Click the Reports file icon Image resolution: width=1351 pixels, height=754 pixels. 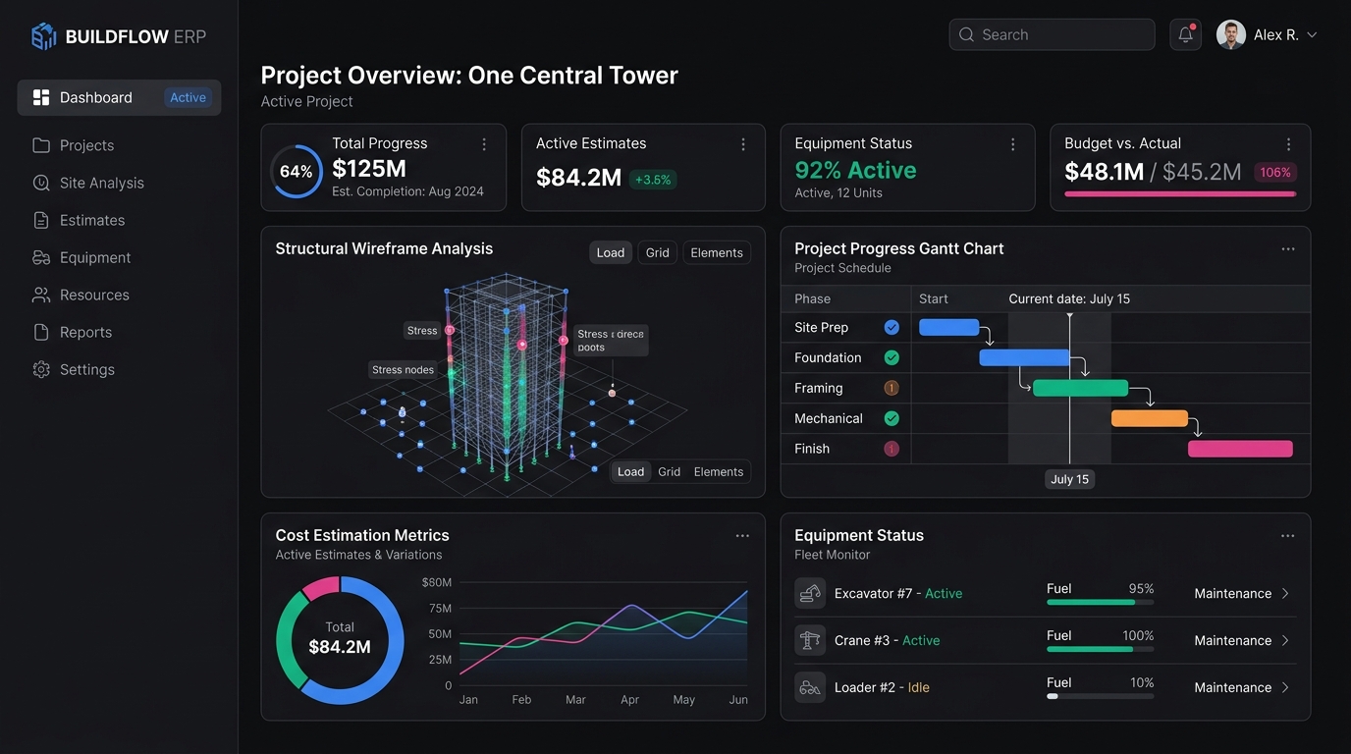pyautogui.click(x=41, y=332)
